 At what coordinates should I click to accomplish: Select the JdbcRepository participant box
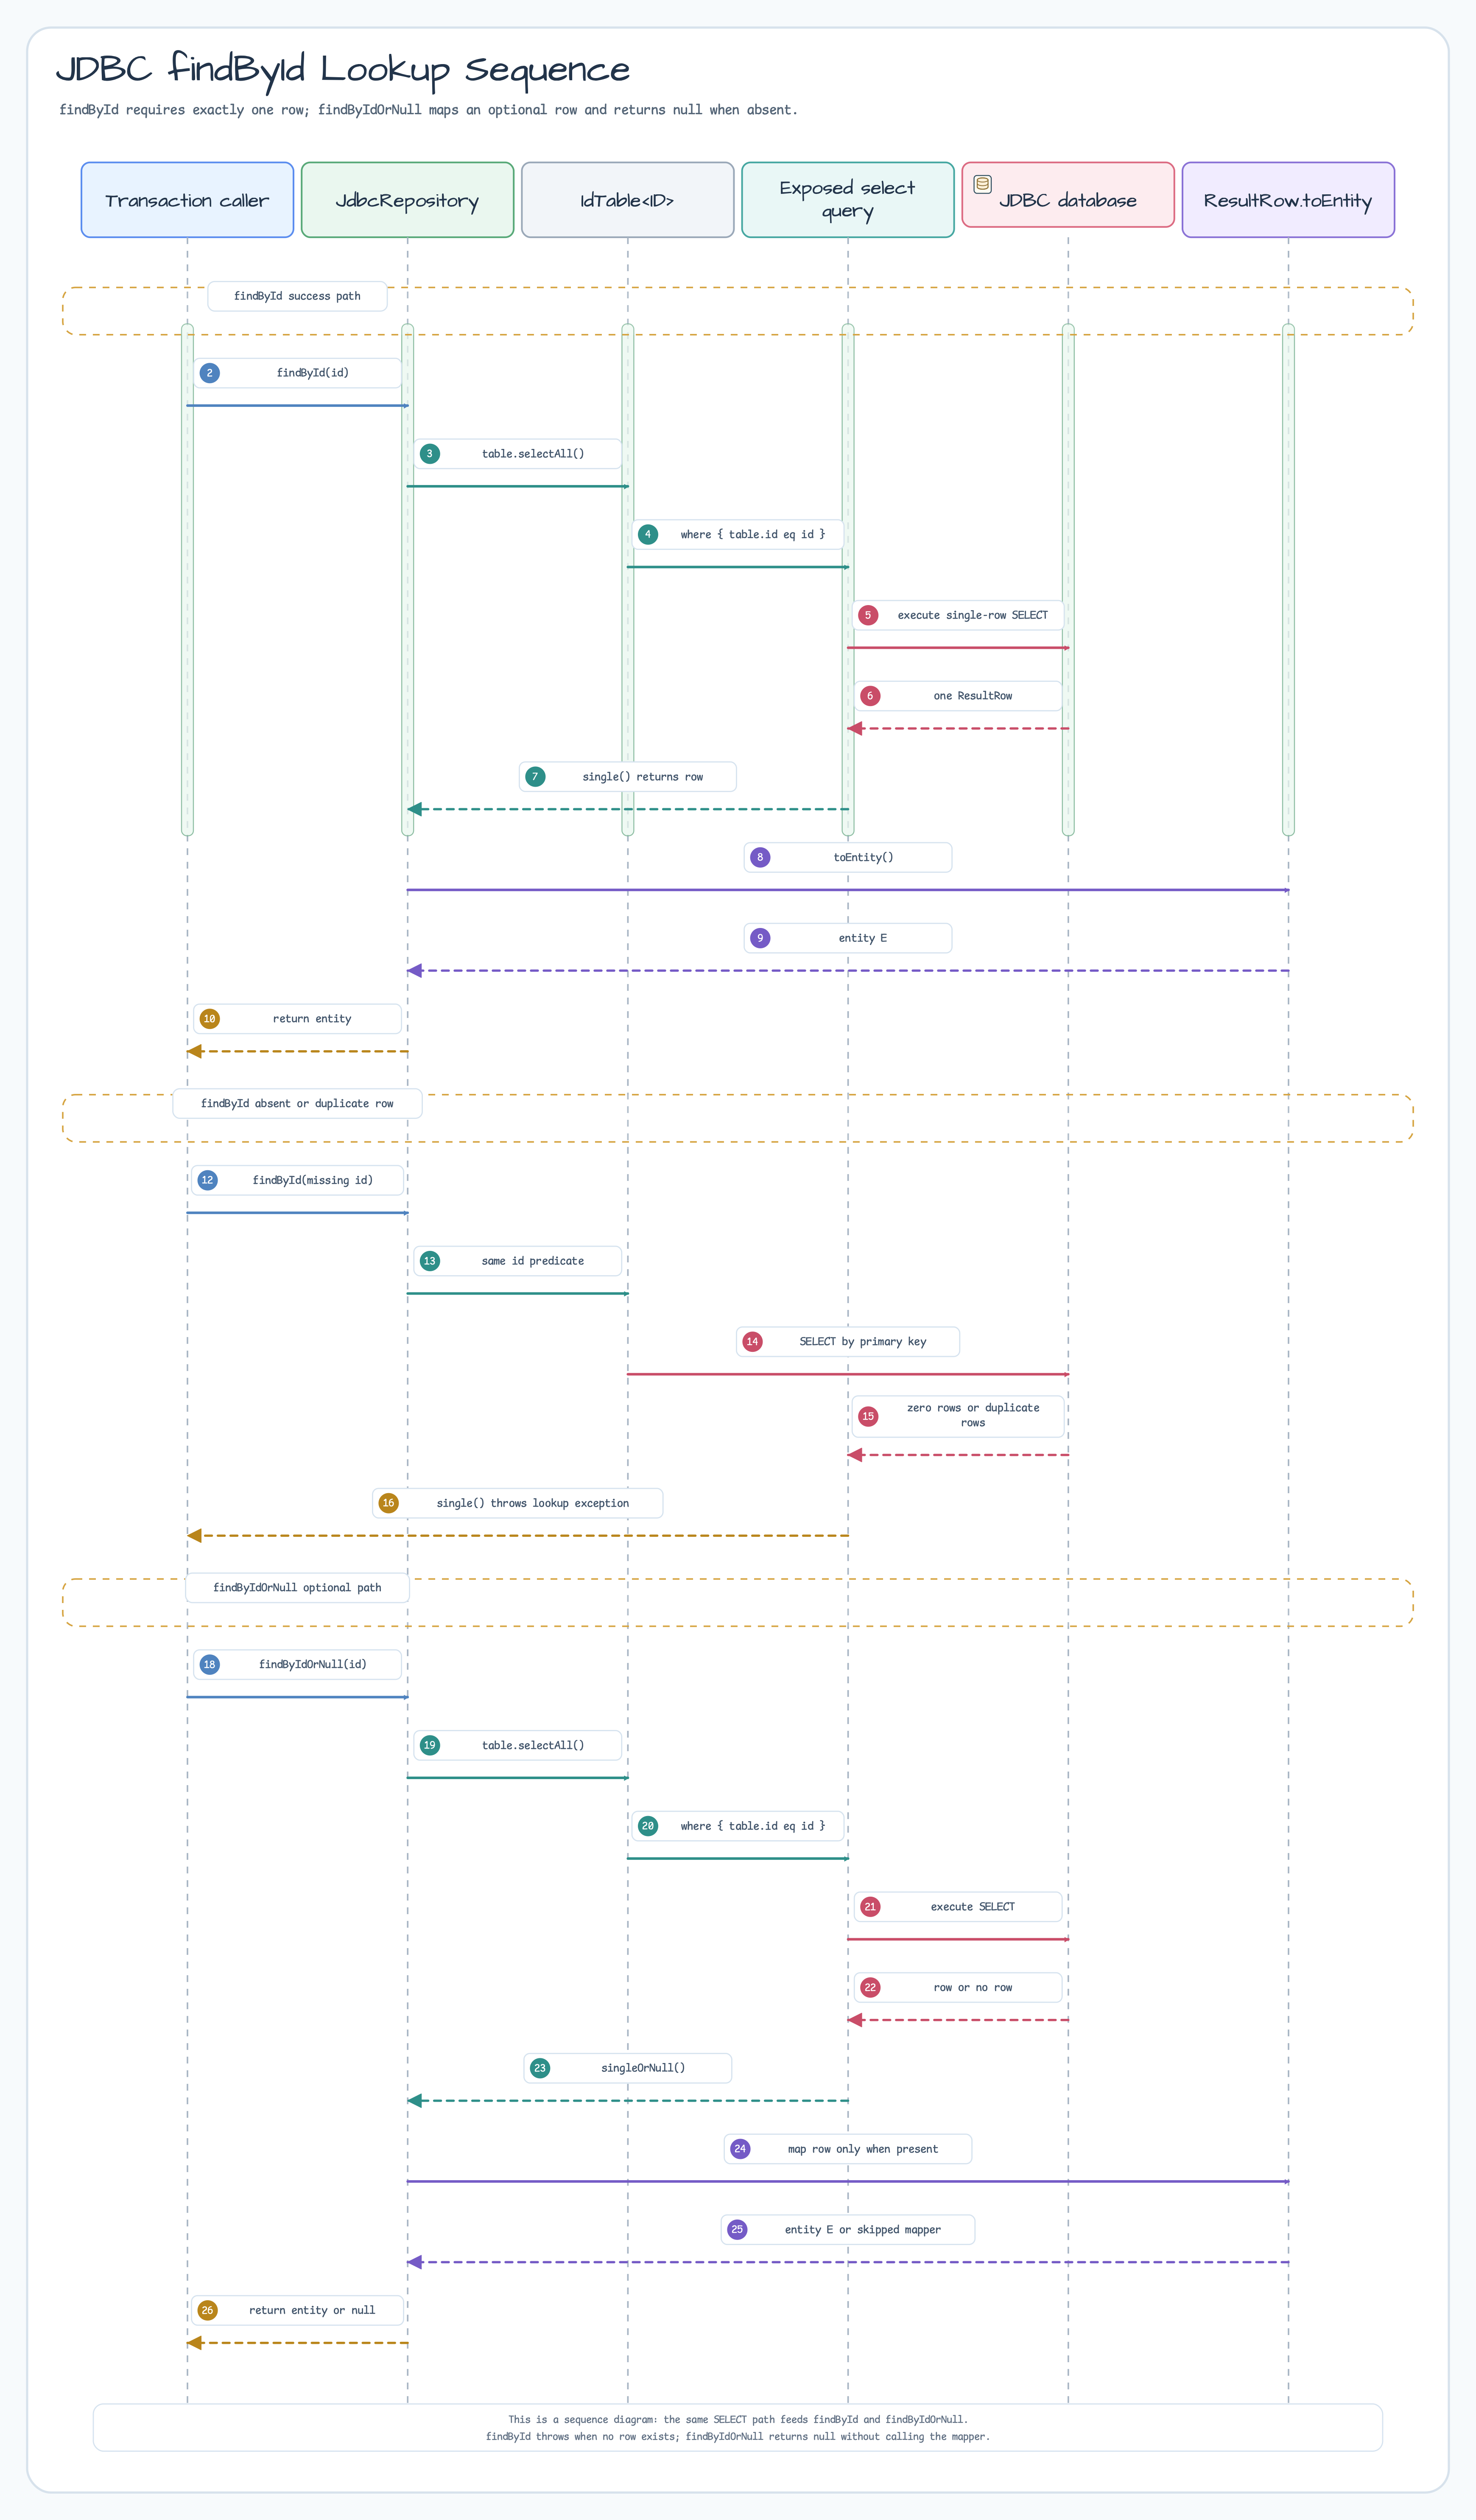(408, 200)
